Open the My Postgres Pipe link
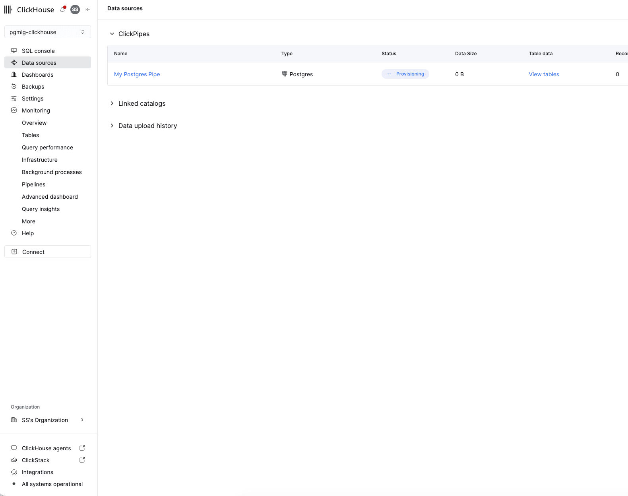 pyautogui.click(x=137, y=74)
